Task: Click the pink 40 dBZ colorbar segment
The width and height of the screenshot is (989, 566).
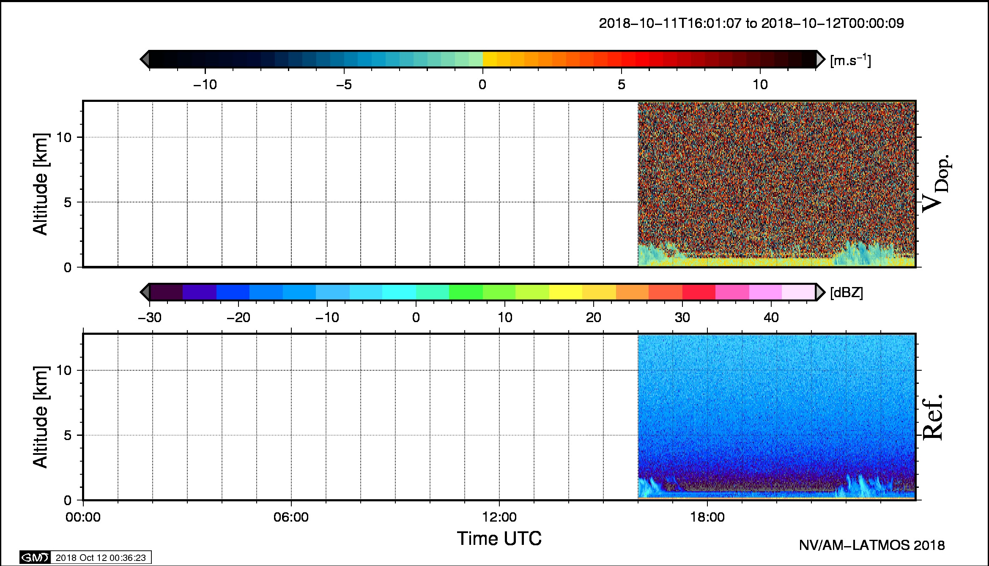Action: click(x=765, y=292)
